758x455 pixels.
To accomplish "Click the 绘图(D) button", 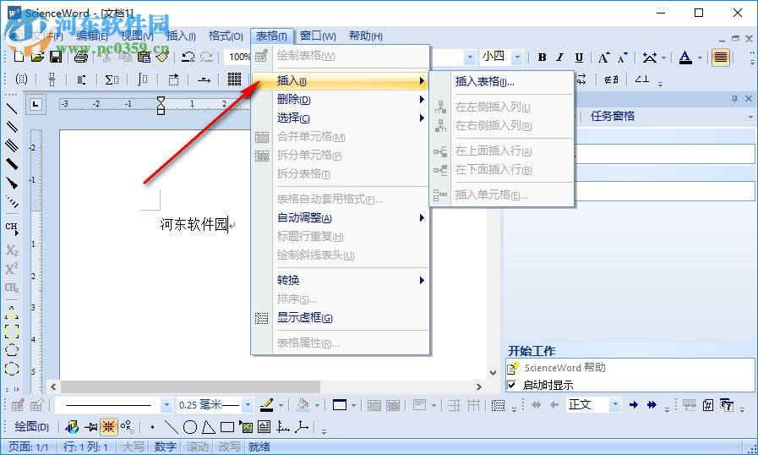I will (x=32, y=427).
